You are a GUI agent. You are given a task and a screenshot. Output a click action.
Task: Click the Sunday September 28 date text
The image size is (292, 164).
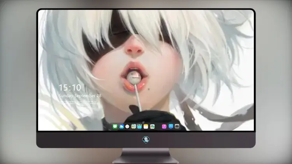80,96
